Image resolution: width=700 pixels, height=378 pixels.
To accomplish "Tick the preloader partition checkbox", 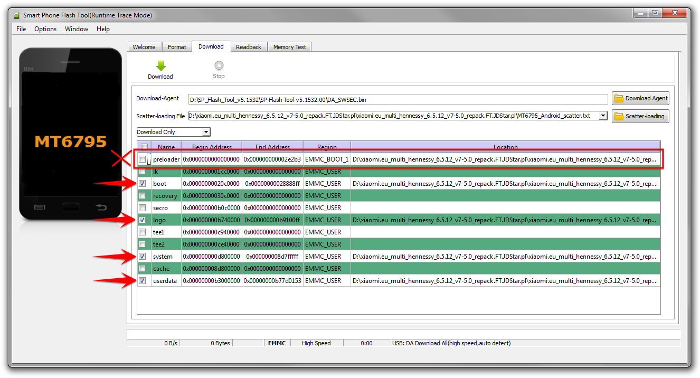I will click(x=143, y=159).
